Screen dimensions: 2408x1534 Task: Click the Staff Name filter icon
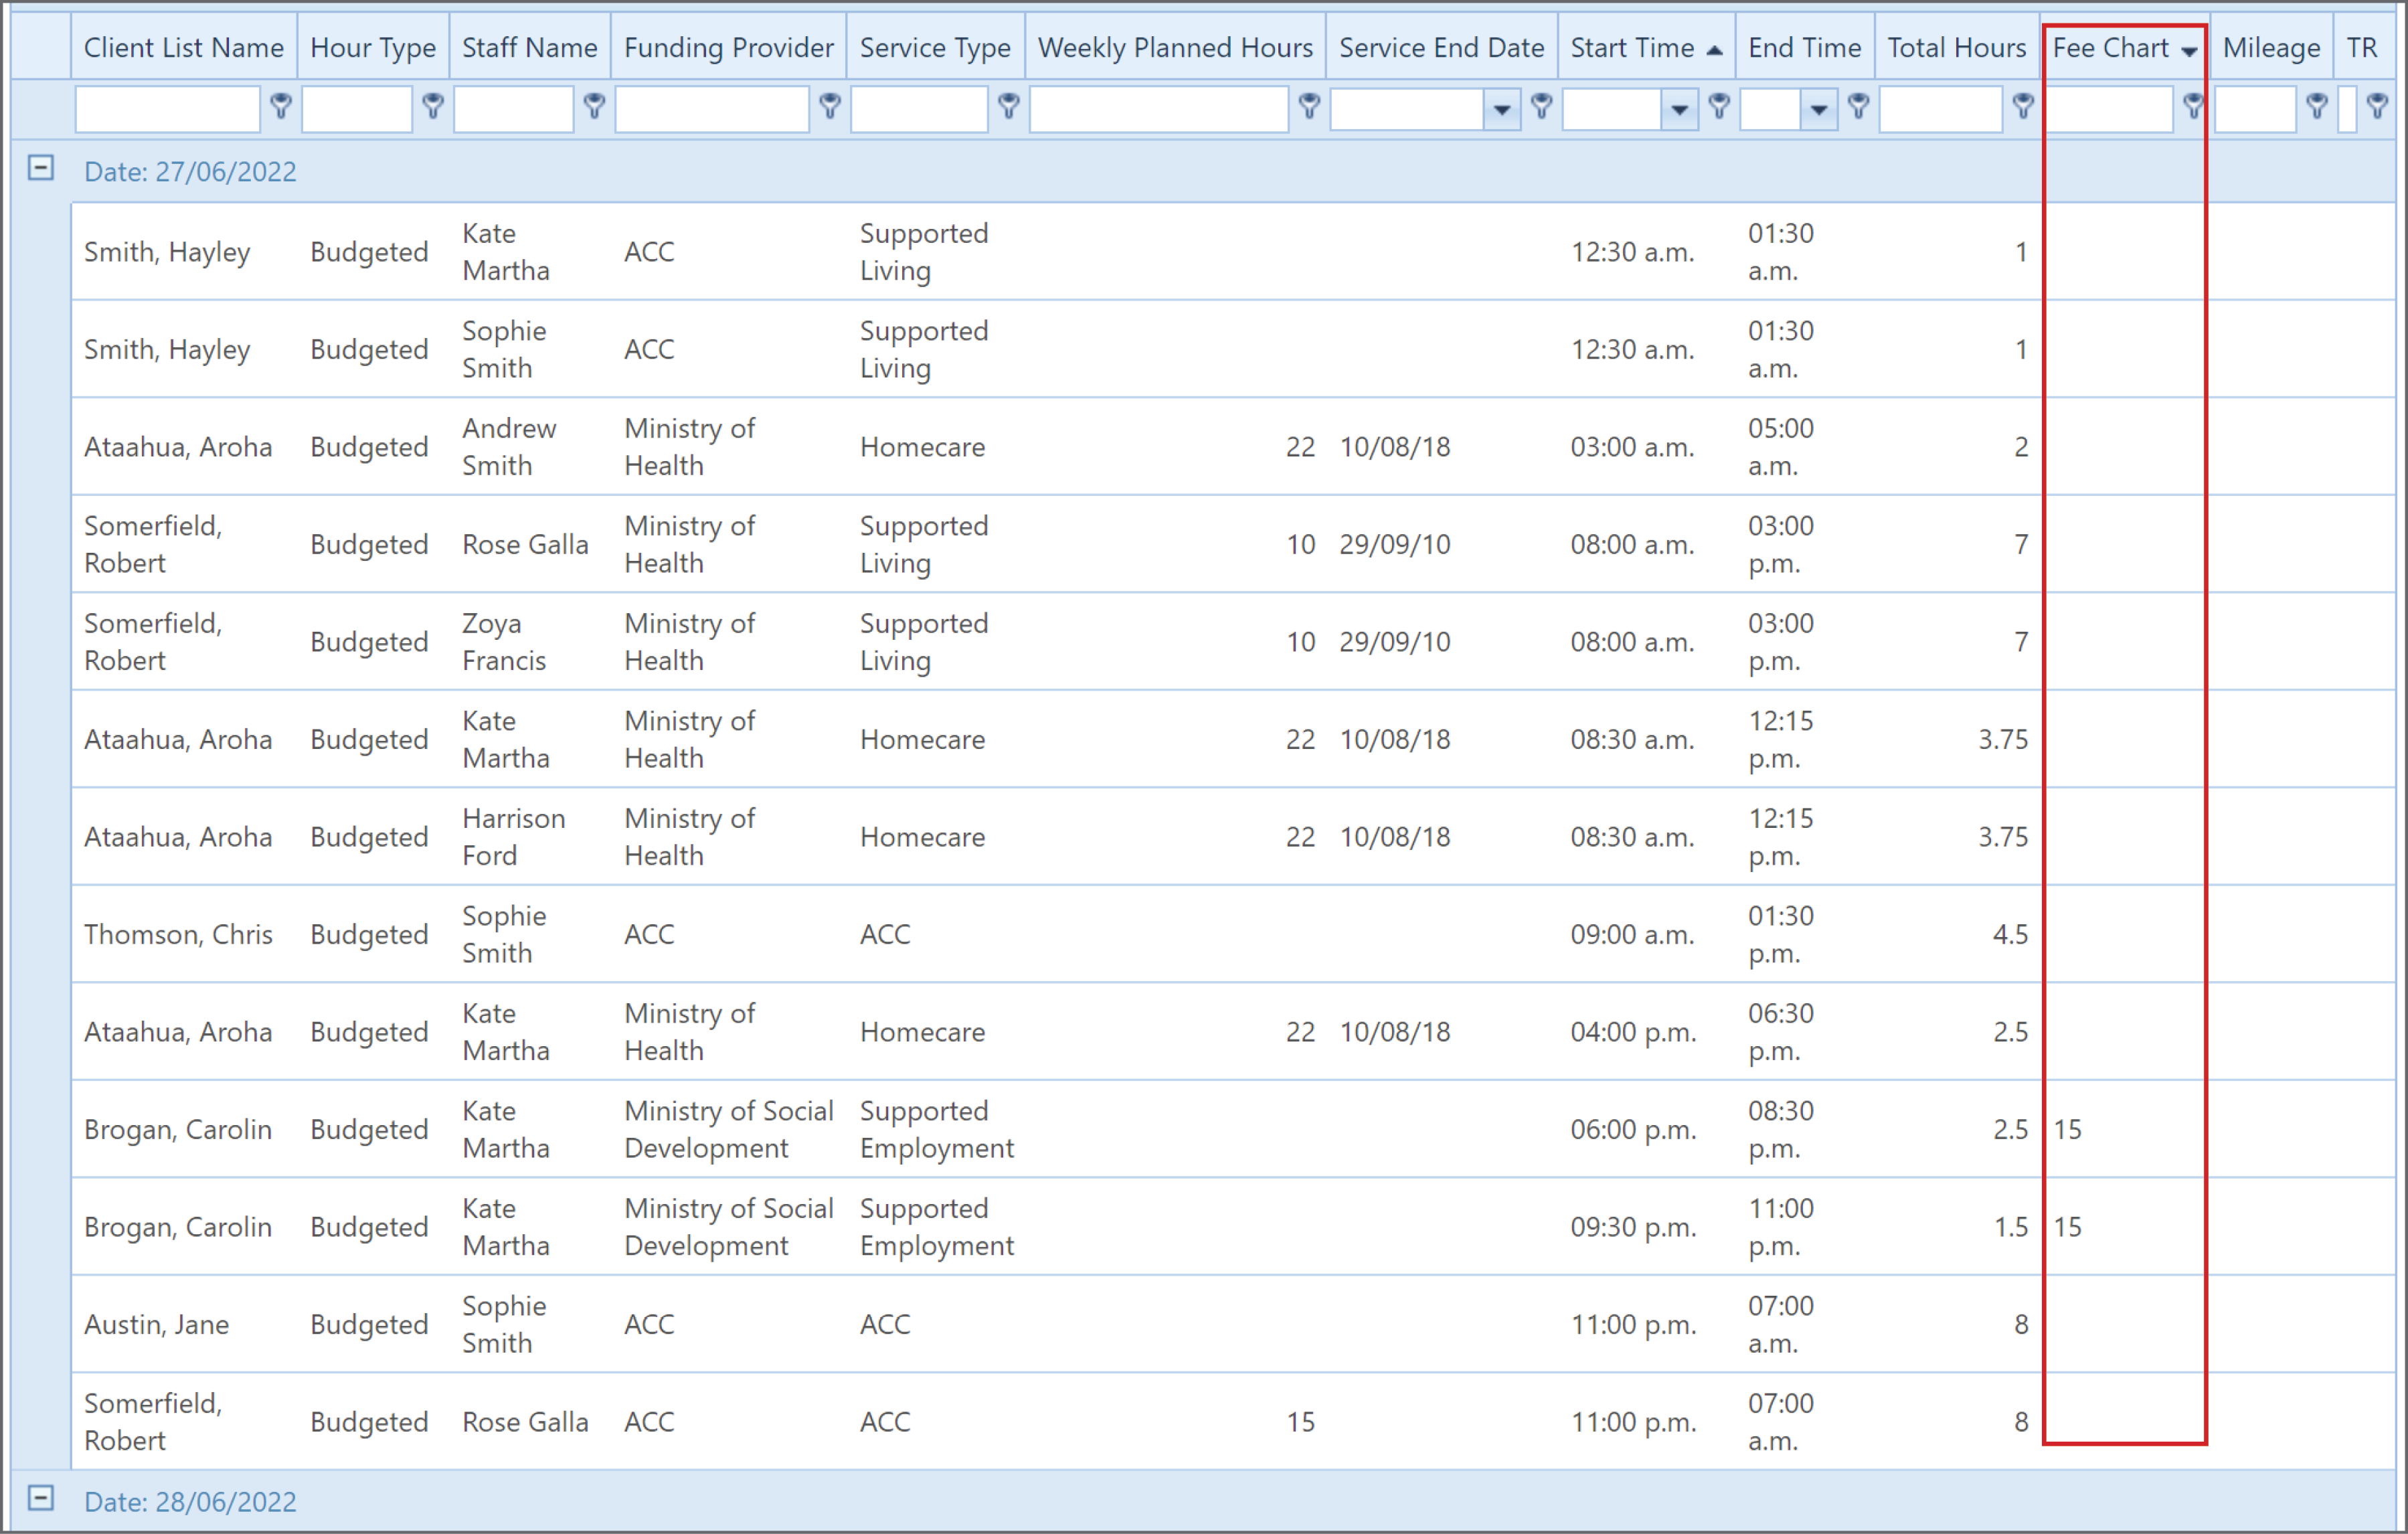[x=594, y=106]
